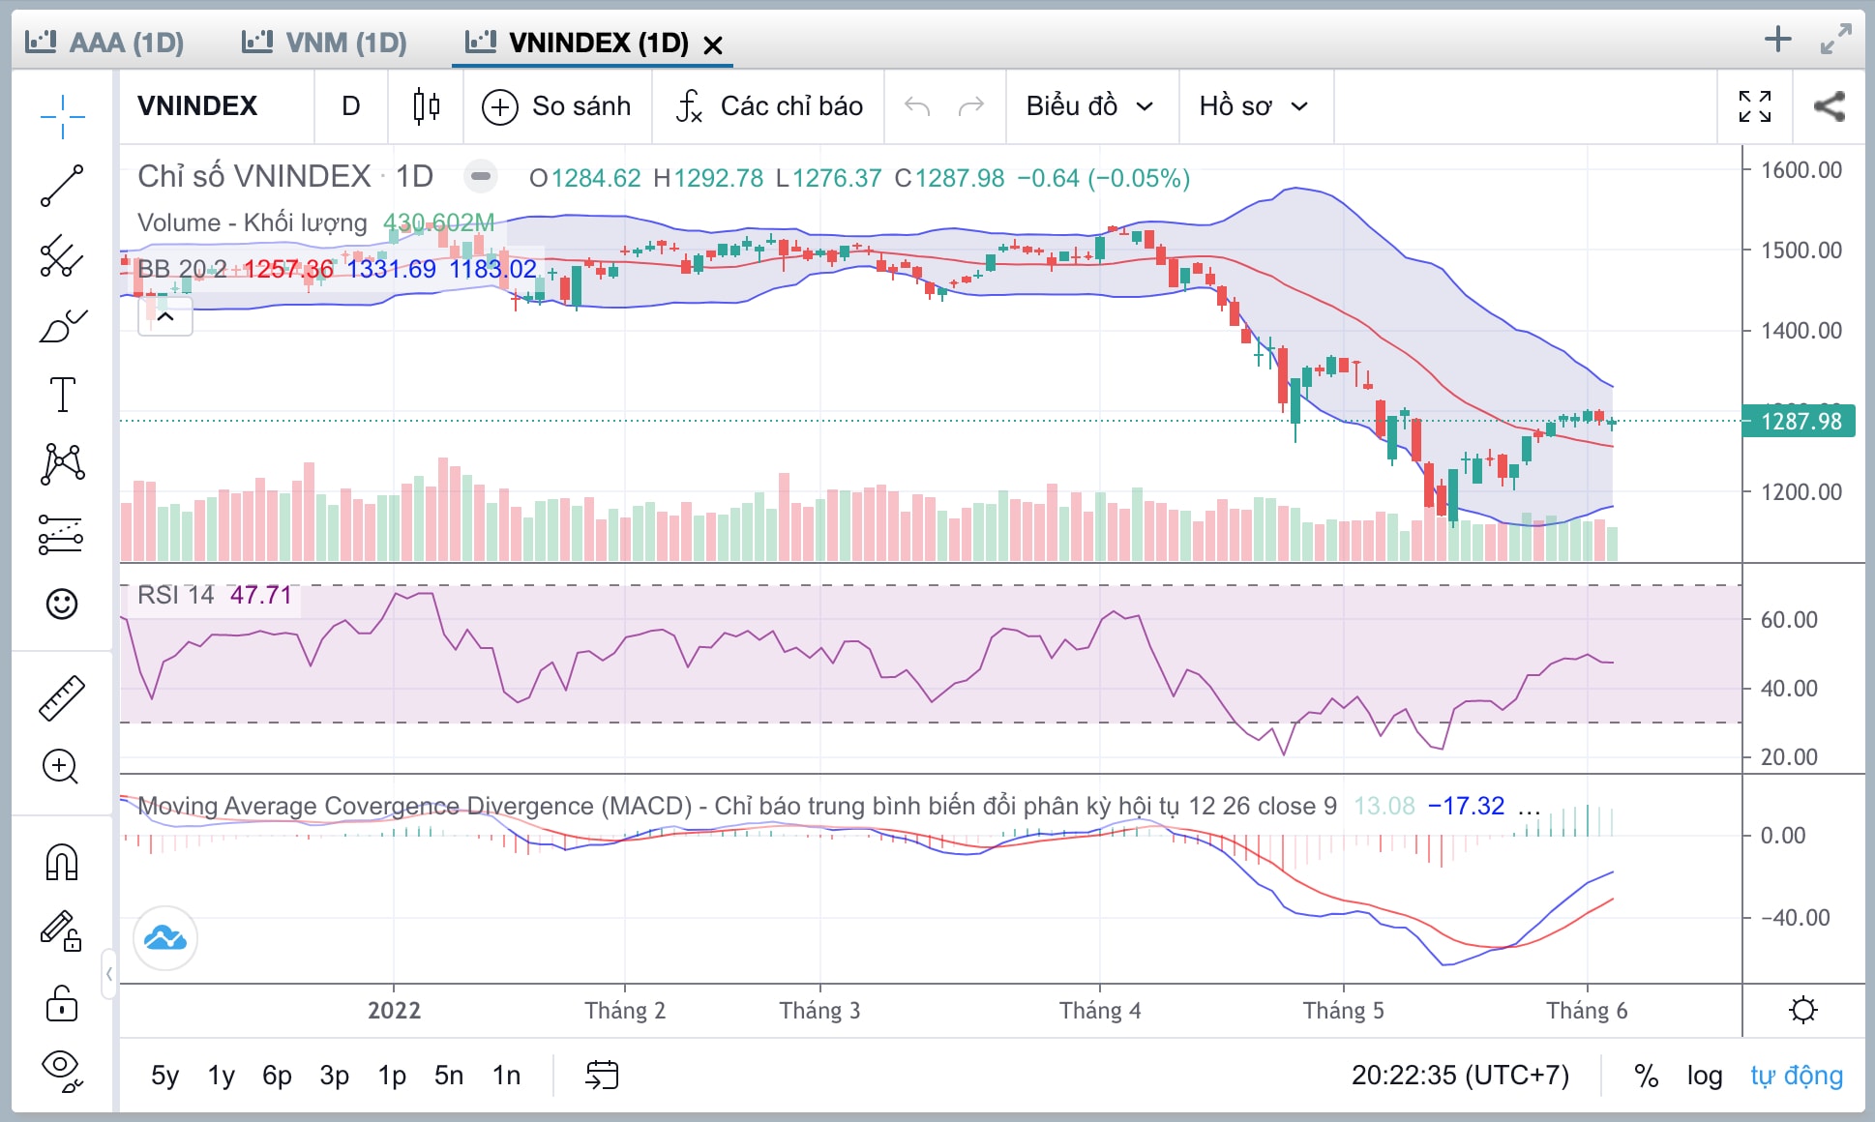Select the crosshair cursor tool
The image size is (1875, 1122).
(63, 116)
